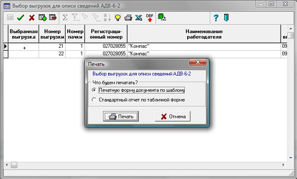Click the Excel export icon

(139, 18)
